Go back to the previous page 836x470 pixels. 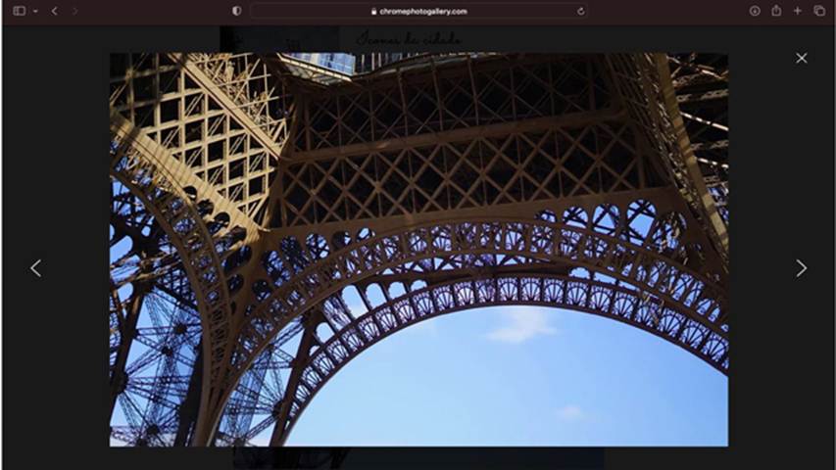tap(54, 11)
